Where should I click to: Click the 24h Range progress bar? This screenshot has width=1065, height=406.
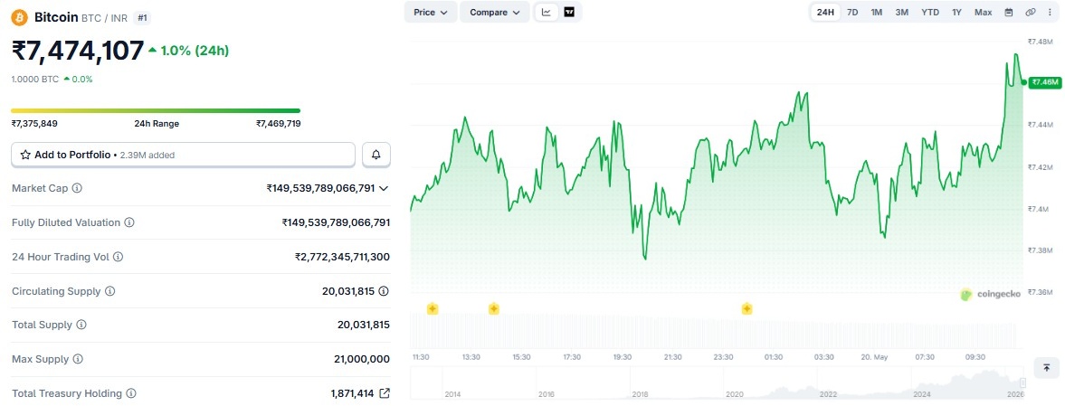click(156, 110)
